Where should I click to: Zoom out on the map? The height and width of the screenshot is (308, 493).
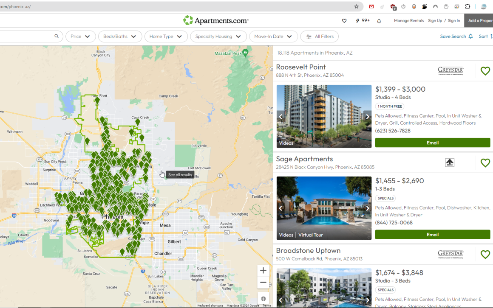[263, 283]
